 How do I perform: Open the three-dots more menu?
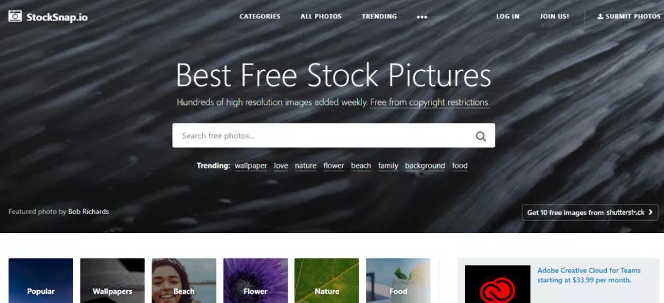[422, 17]
